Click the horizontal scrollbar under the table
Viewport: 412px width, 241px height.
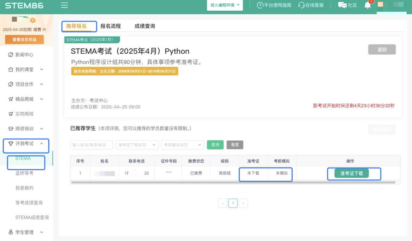click(229, 183)
